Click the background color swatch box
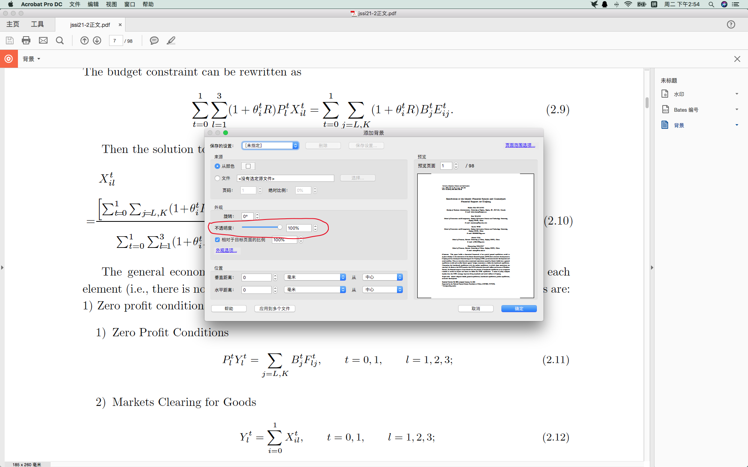Image resolution: width=748 pixels, height=467 pixels. coord(248,166)
